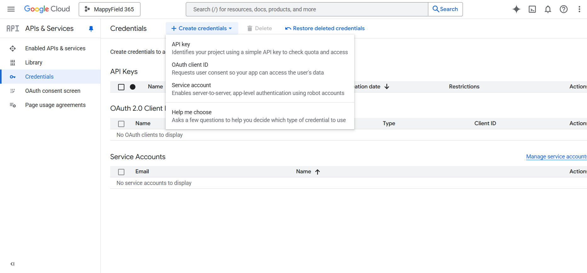The height and width of the screenshot is (273, 587).
Task: Collapse the sidebar with the chevron icon
Action: point(12,264)
